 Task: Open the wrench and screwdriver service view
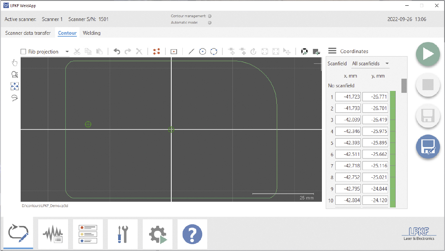click(122, 234)
